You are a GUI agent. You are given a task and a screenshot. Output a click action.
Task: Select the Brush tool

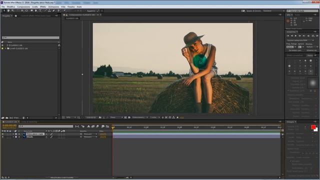[x=45, y=10]
